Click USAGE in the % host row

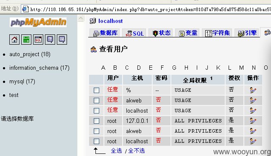183,90
